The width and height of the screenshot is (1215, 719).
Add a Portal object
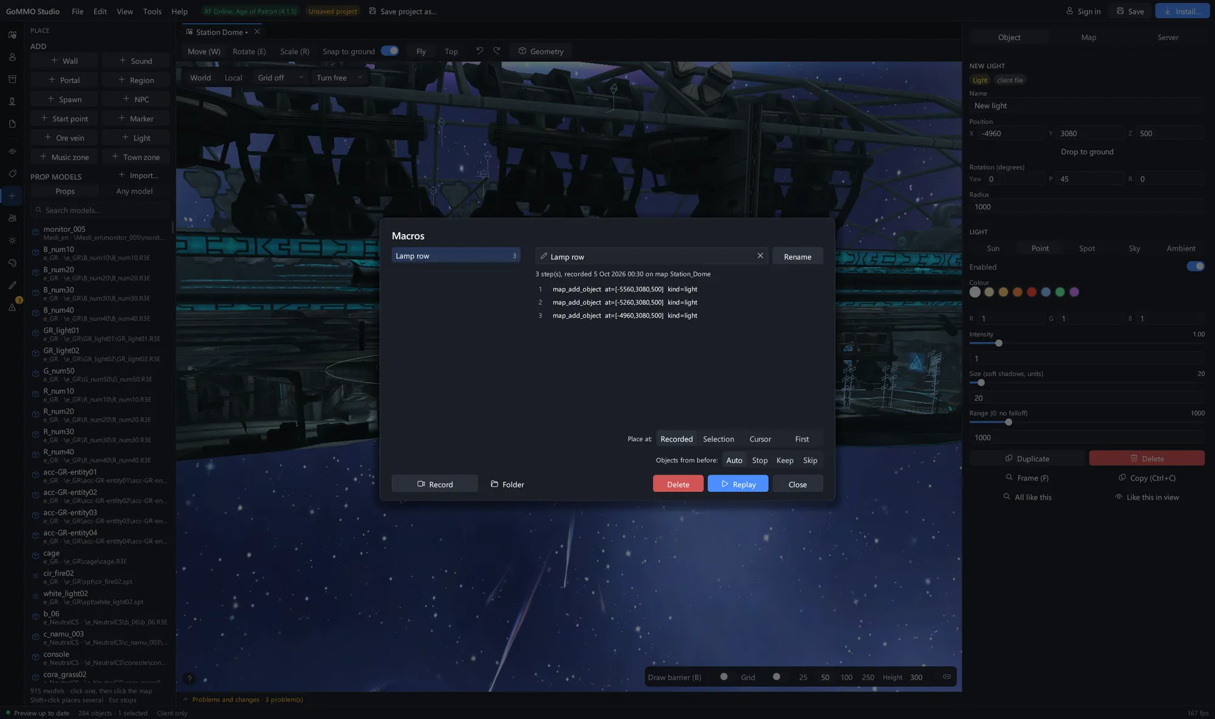click(64, 80)
